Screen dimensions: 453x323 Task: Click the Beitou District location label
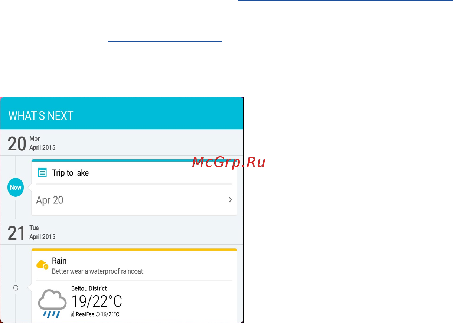(x=89, y=288)
